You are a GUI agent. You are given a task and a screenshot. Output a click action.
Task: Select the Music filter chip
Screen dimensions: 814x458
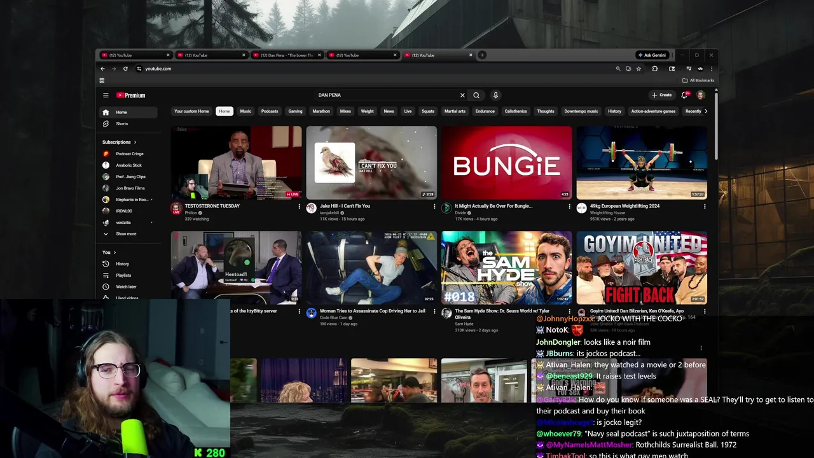(x=245, y=111)
